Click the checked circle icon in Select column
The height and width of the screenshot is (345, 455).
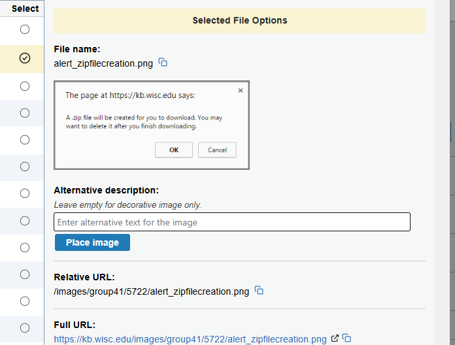pyautogui.click(x=25, y=59)
